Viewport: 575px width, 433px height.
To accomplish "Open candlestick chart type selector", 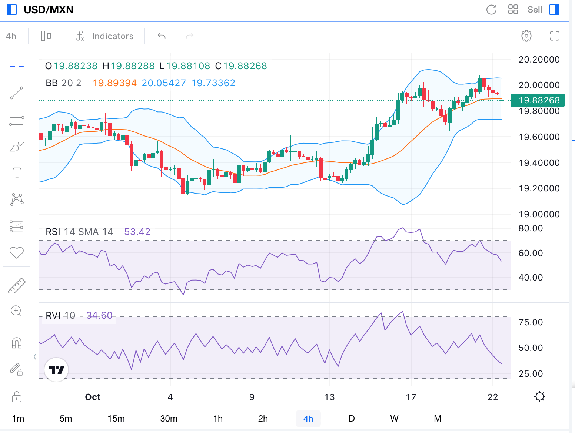I will 46,36.
